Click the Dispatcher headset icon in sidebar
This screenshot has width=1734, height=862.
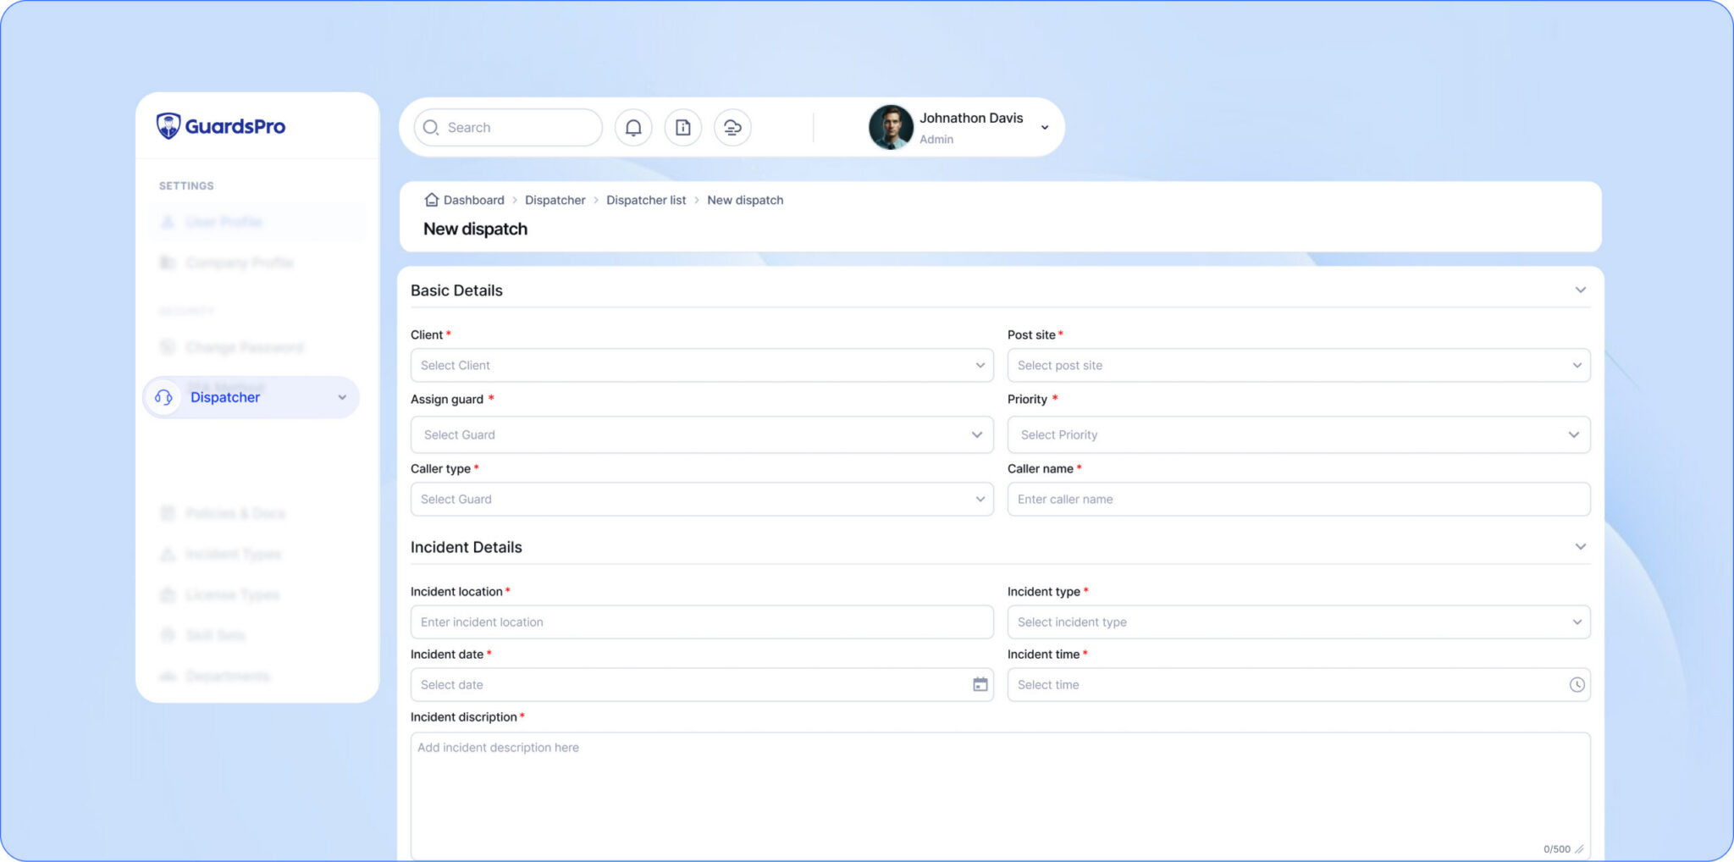(x=163, y=398)
